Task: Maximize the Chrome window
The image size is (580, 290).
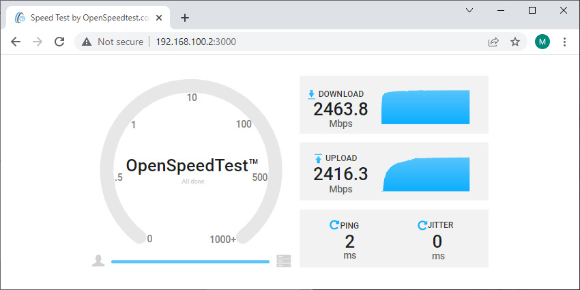Action: [532, 10]
